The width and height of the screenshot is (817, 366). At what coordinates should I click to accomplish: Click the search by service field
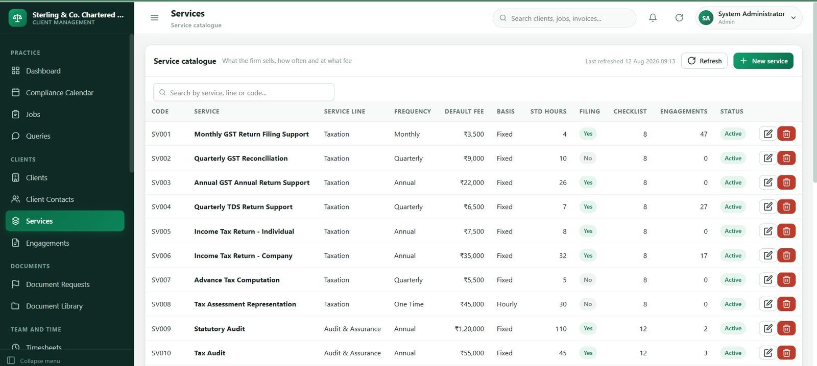(x=244, y=92)
